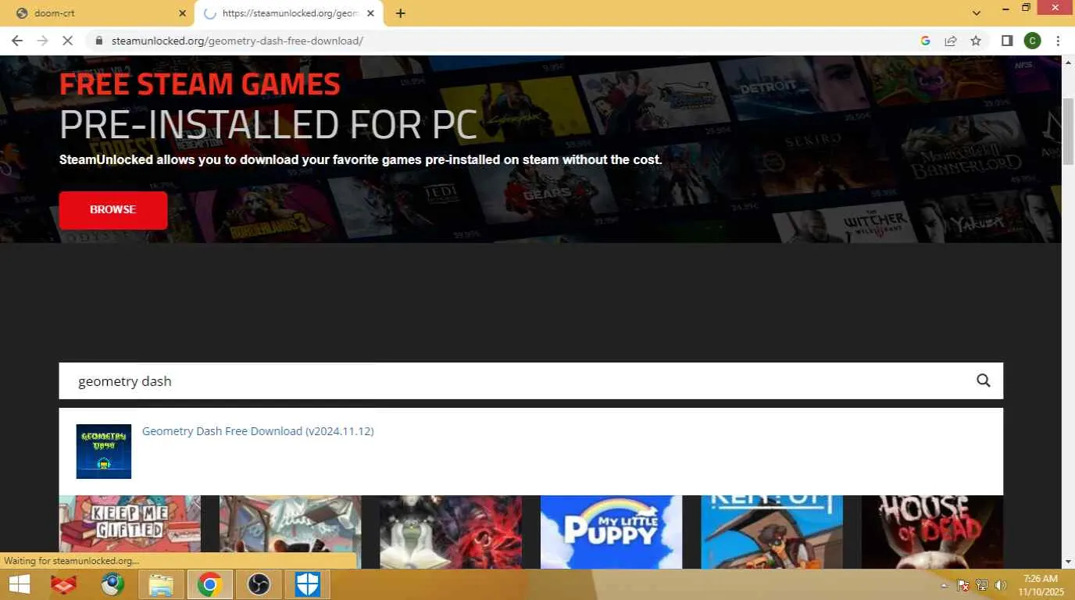View site information via the padlock icon

99,41
